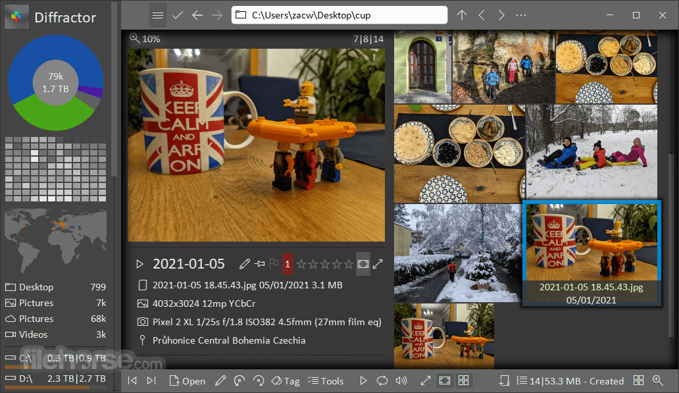Click the checkmark select icon in top bar
Screen dimensions: 679x393
coord(178,16)
